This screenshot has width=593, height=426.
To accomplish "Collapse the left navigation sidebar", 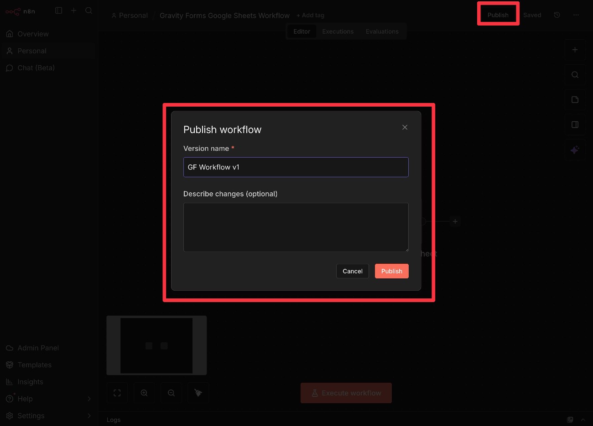I will click(x=58, y=10).
